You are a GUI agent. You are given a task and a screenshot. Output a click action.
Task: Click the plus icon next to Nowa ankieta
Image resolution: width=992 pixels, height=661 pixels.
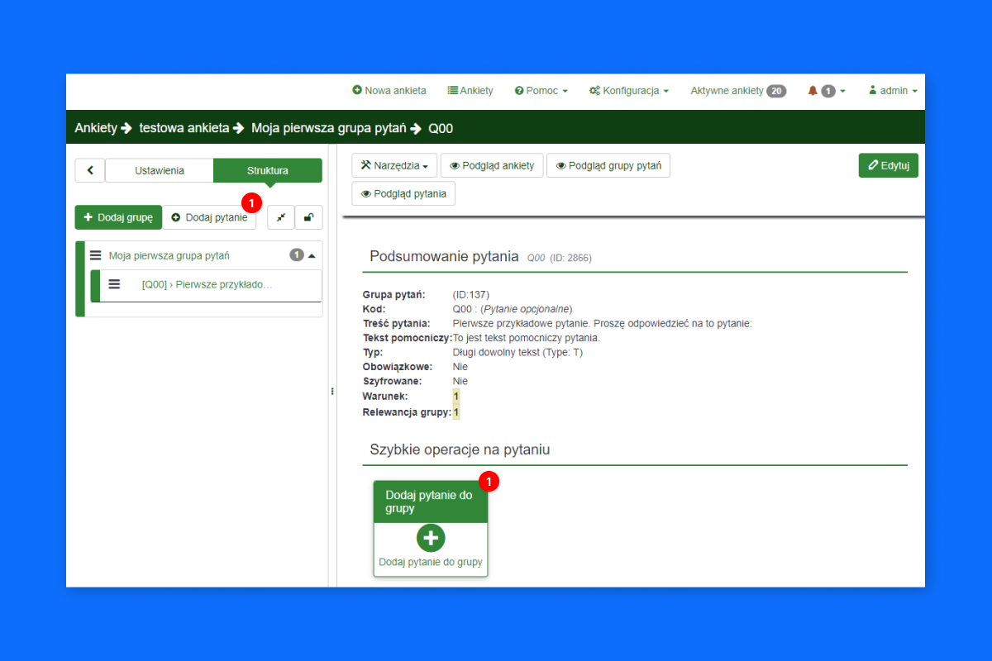click(359, 91)
